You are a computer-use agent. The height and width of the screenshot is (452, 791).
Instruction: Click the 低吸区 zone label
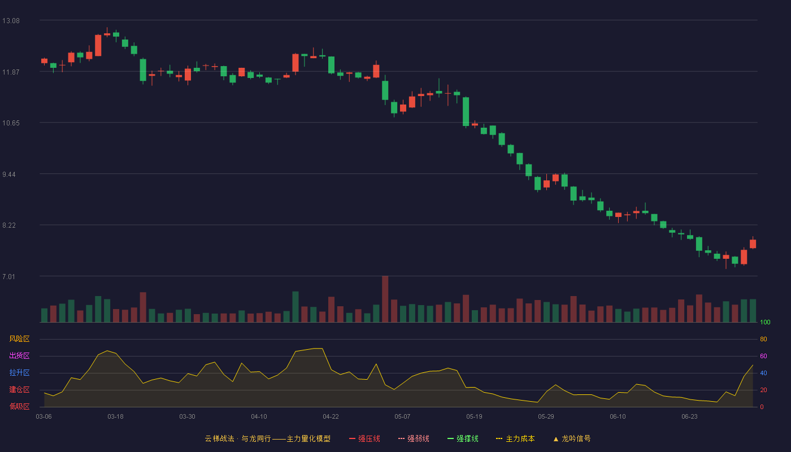click(x=20, y=406)
